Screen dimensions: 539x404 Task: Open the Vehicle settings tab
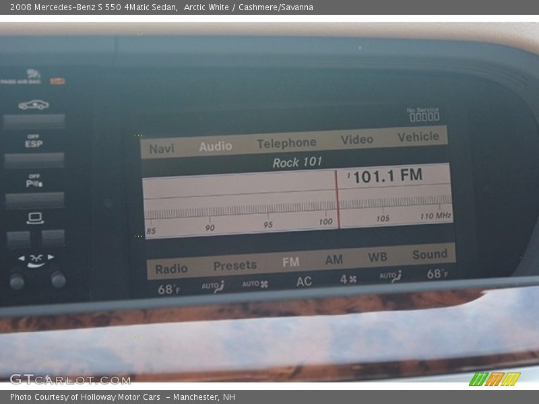[418, 137]
